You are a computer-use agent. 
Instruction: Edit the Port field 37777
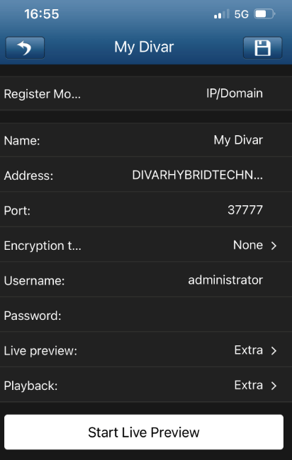point(146,210)
